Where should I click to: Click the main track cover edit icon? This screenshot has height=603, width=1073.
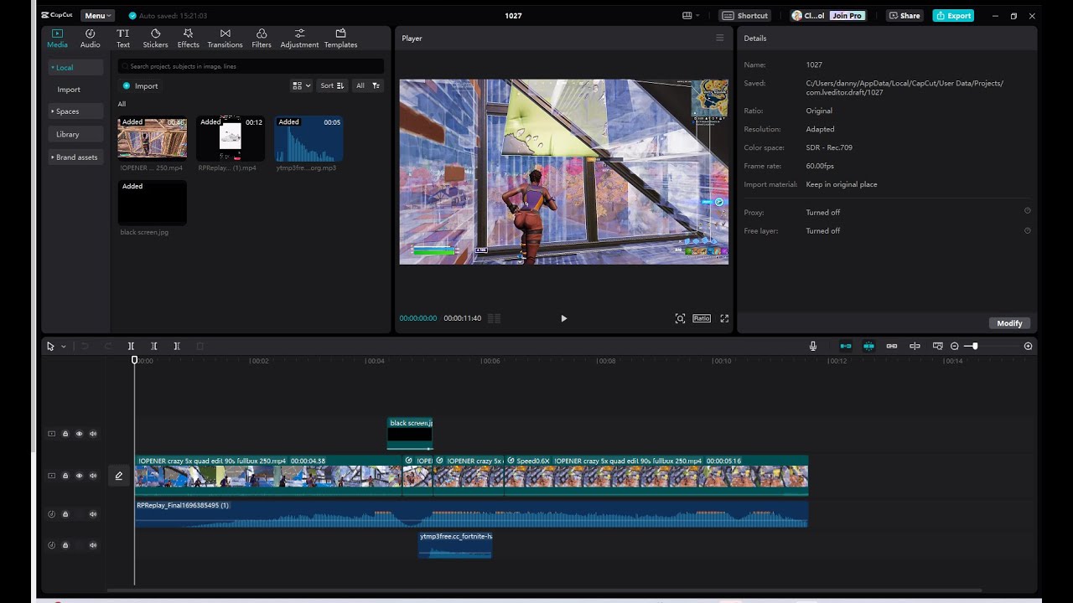(118, 476)
